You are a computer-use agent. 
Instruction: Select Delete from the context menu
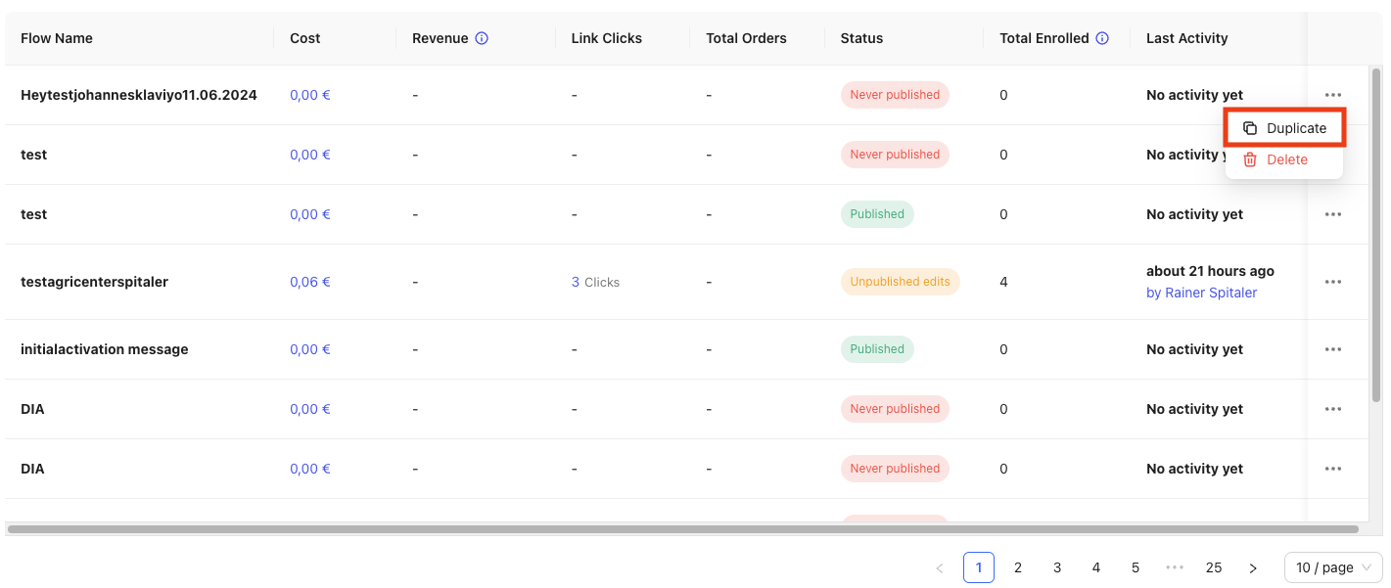1284,159
